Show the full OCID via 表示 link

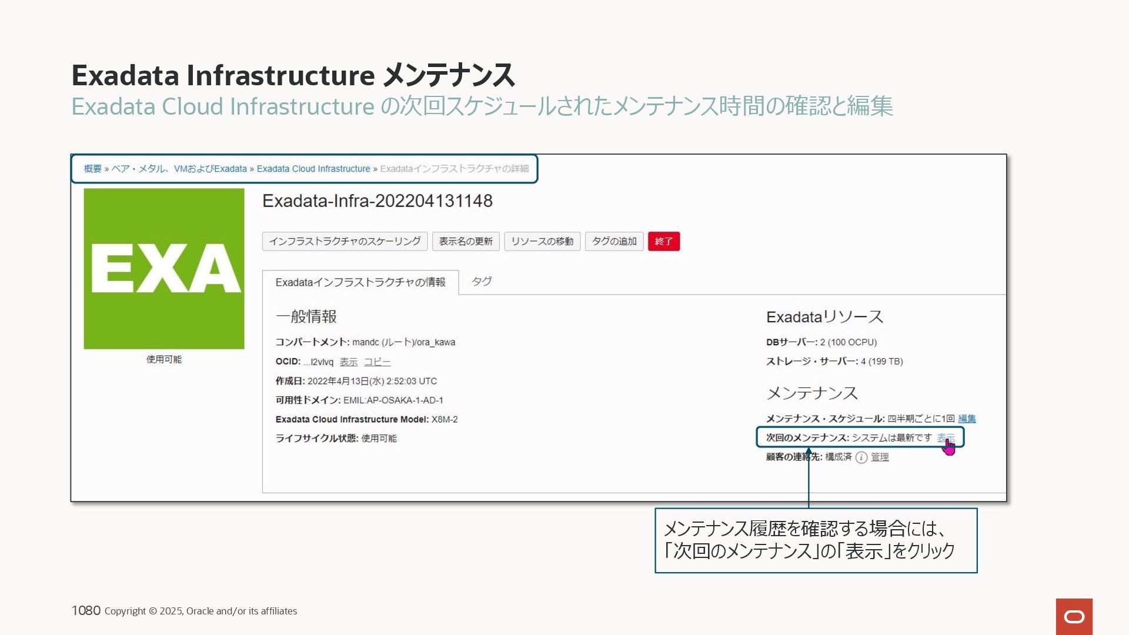point(348,362)
